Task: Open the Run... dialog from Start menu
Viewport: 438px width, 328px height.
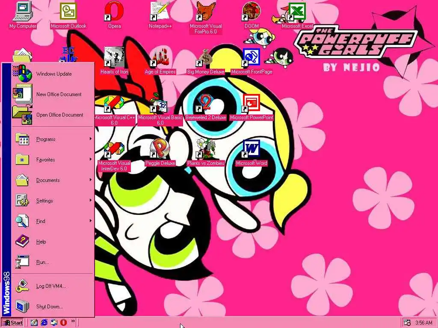Action: (x=53, y=262)
